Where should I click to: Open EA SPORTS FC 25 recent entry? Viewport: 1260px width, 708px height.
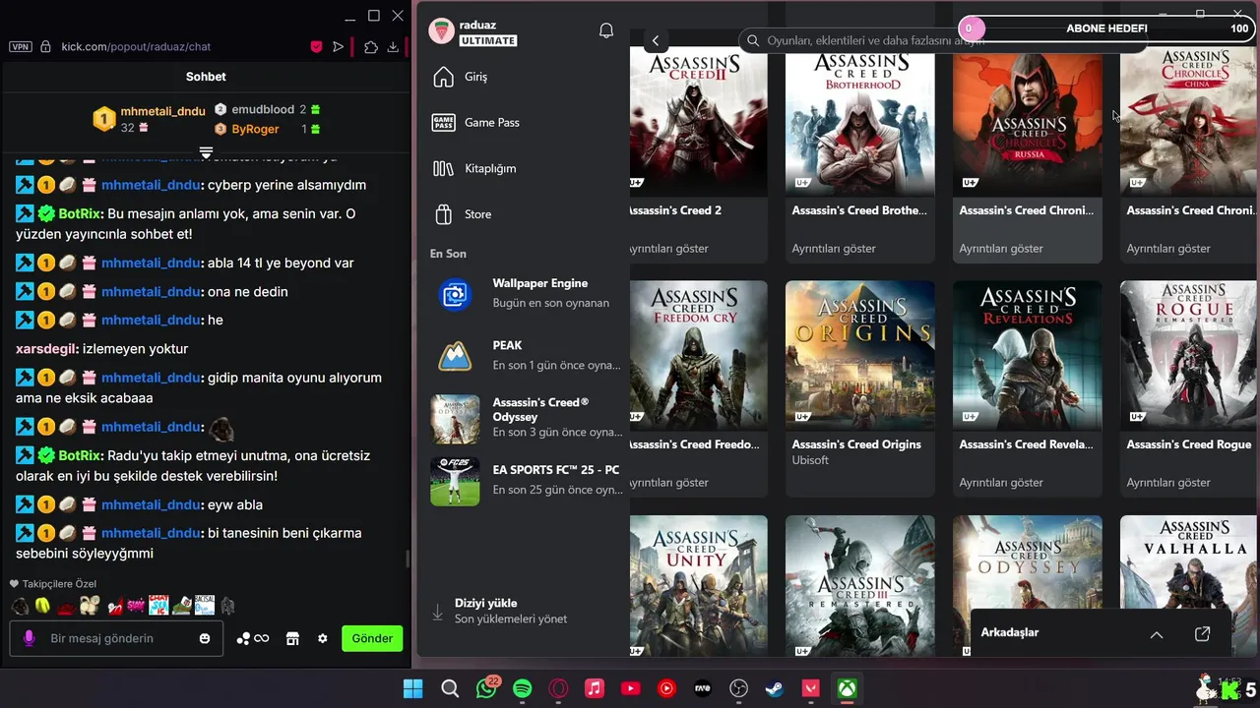pos(527,480)
